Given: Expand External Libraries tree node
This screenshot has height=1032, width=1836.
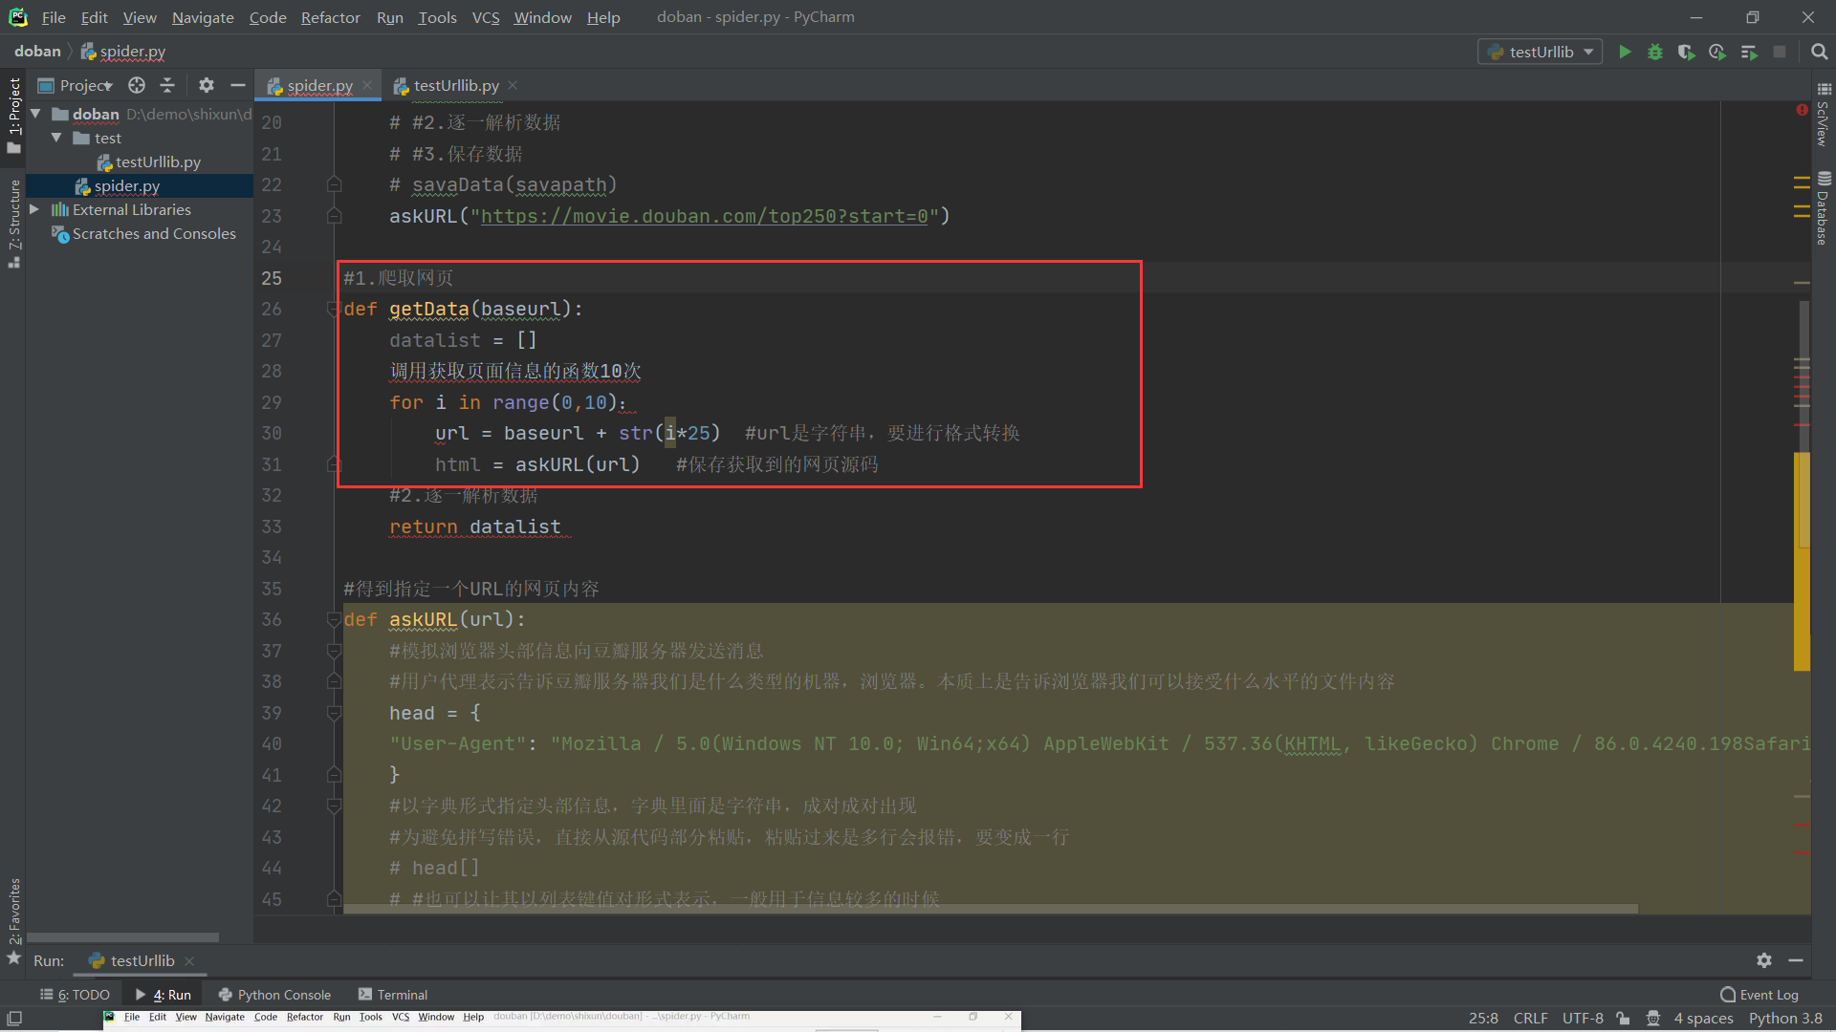Looking at the screenshot, I should click(x=34, y=209).
